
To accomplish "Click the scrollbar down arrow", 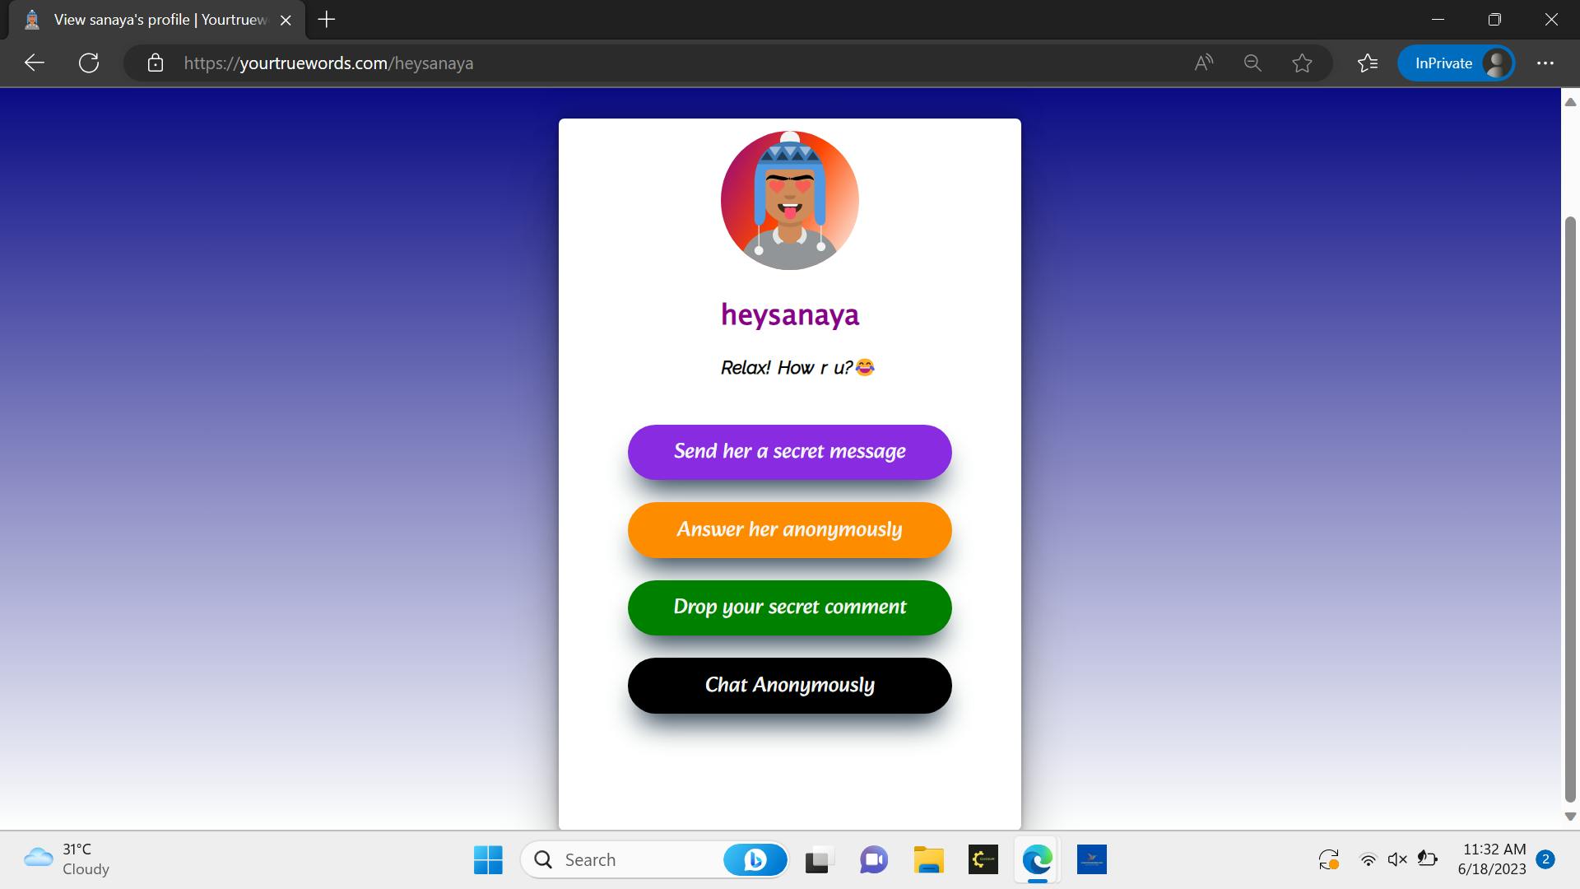I will coord(1569,817).
